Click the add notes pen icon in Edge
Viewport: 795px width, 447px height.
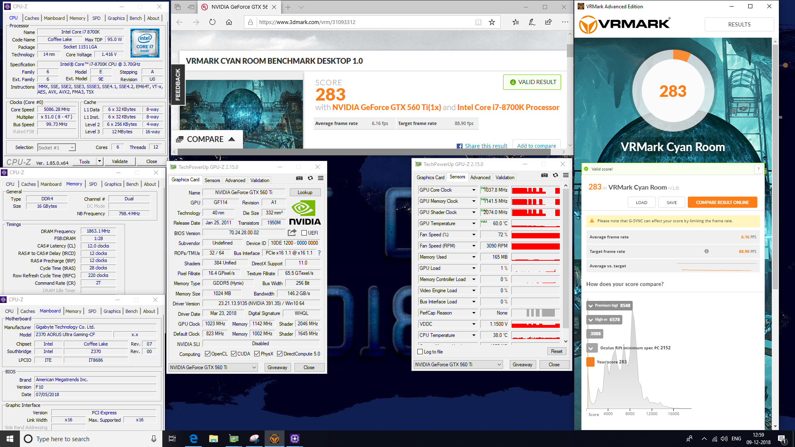(x=532, y=22)
